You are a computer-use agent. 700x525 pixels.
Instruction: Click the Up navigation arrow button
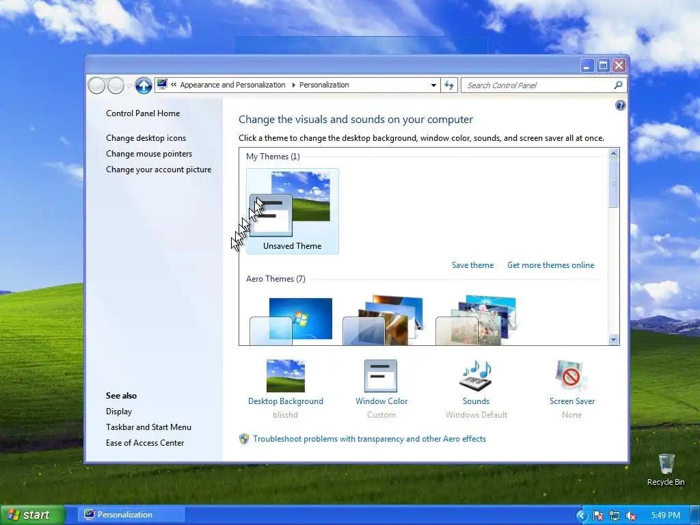(x=144, y=85)
